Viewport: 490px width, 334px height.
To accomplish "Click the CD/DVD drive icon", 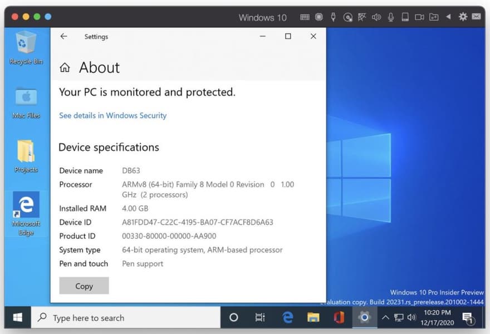I will (x=348, y=17).
